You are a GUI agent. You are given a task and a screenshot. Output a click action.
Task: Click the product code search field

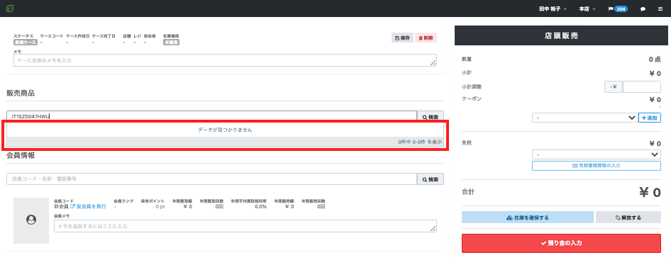tap(211, 116)
